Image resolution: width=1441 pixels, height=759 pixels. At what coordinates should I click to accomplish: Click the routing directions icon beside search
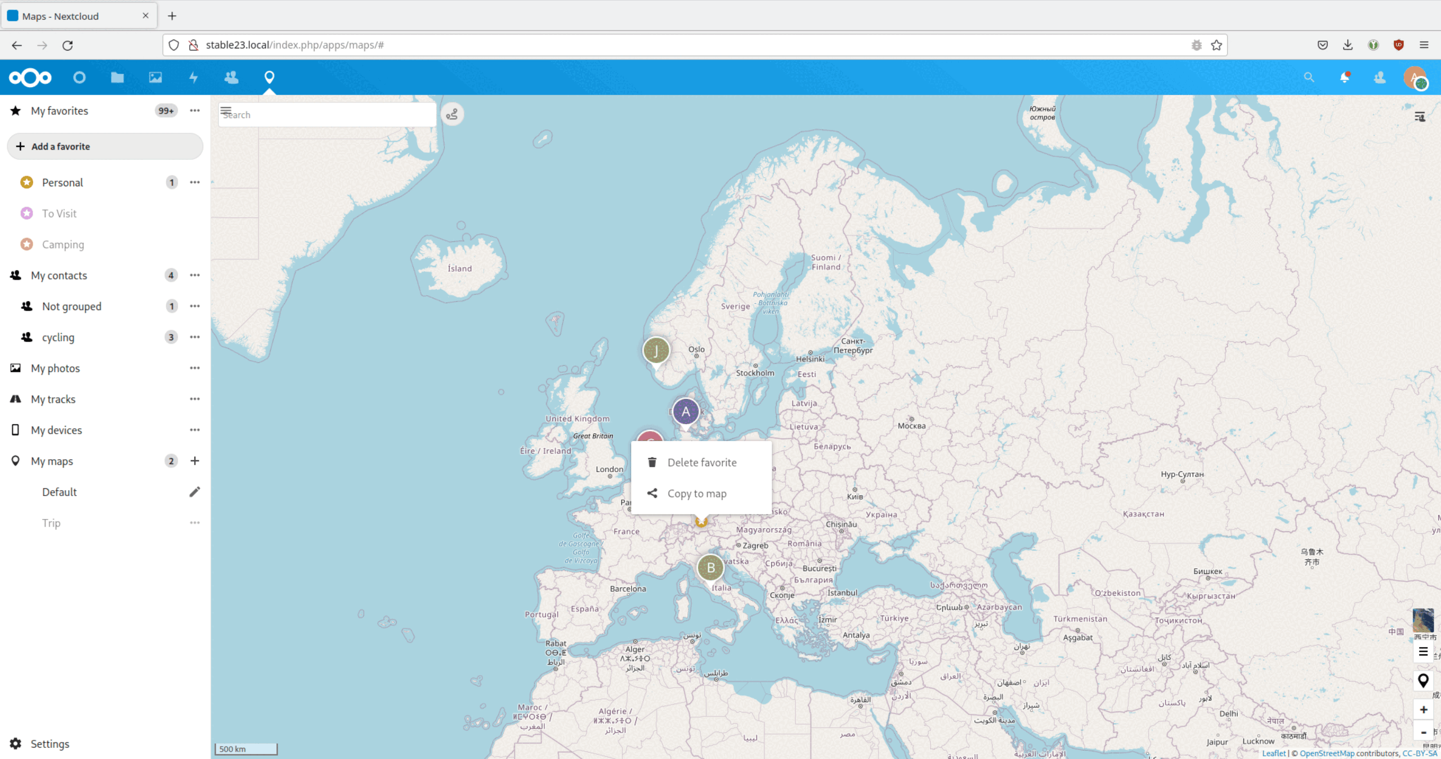pos(452,115)
